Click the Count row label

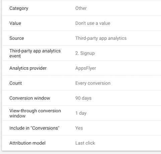pos(15,83)
